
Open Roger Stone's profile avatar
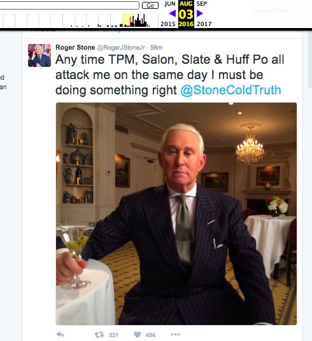39,55
